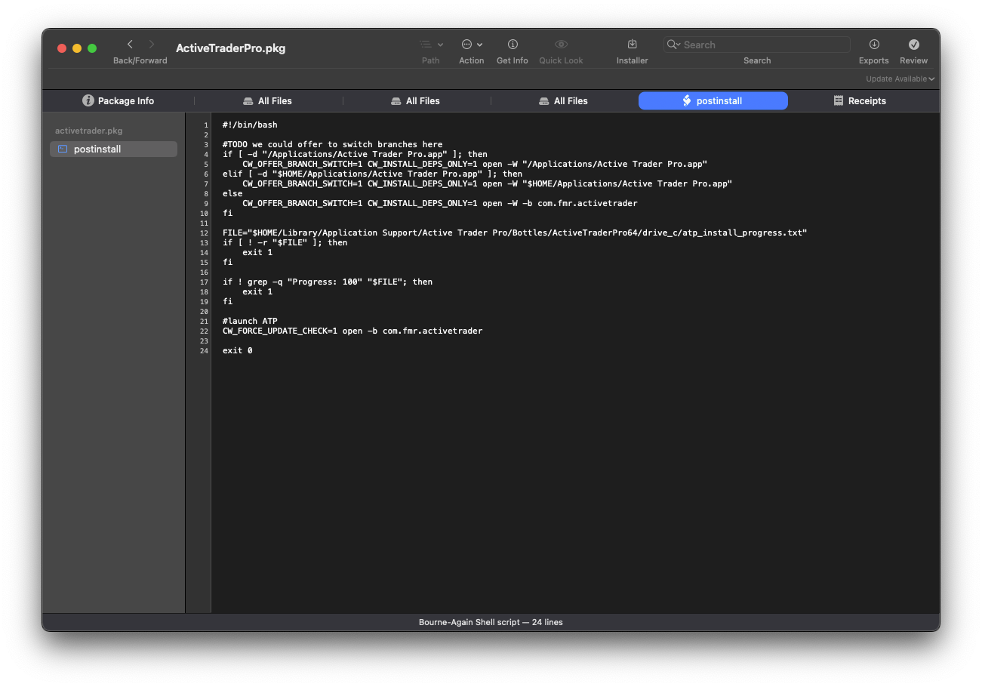Close the window with red button
The width and height of the screenshot is (982, 687).
tap(62, 48)
